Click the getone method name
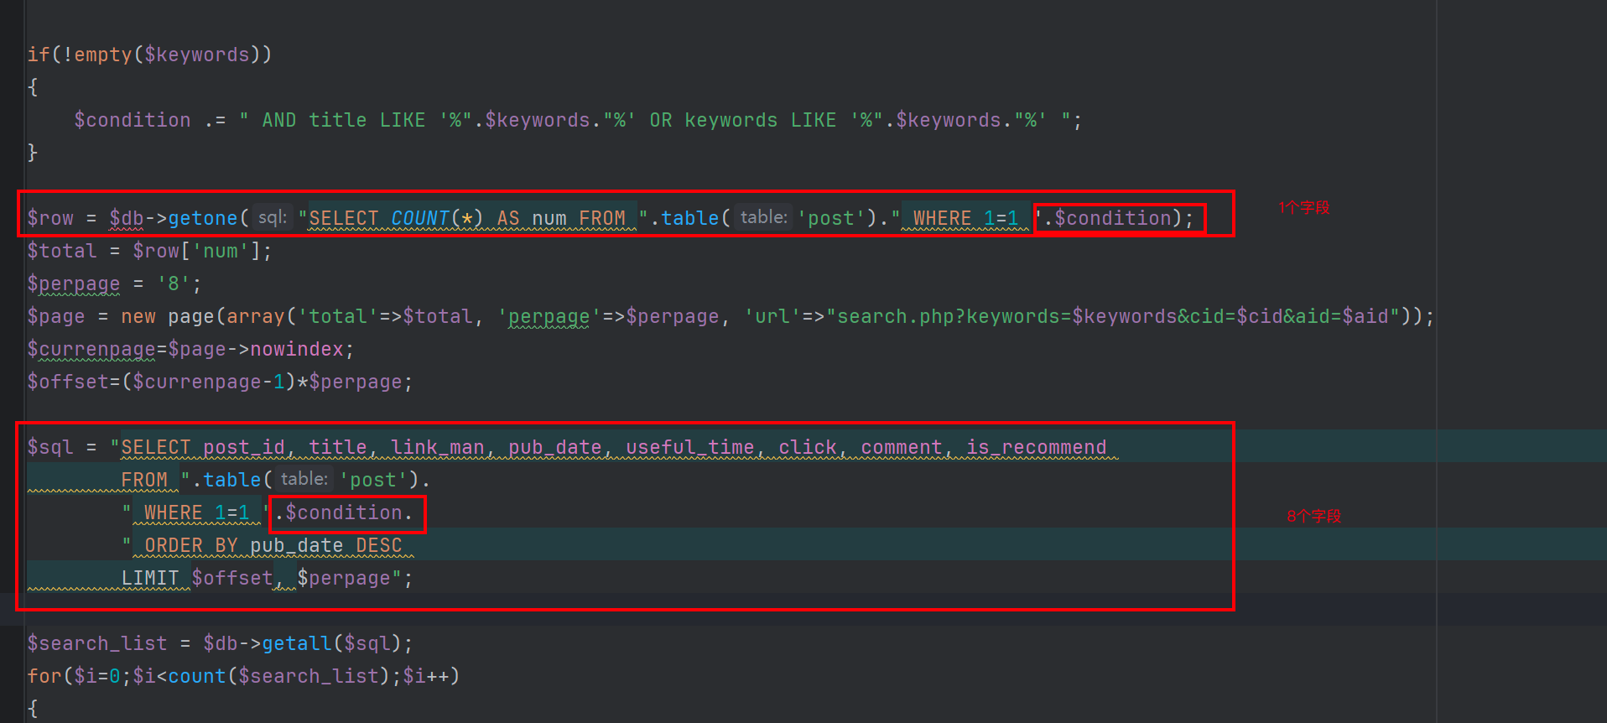This screenshot has width=1607, height=723. coord(203,218)
